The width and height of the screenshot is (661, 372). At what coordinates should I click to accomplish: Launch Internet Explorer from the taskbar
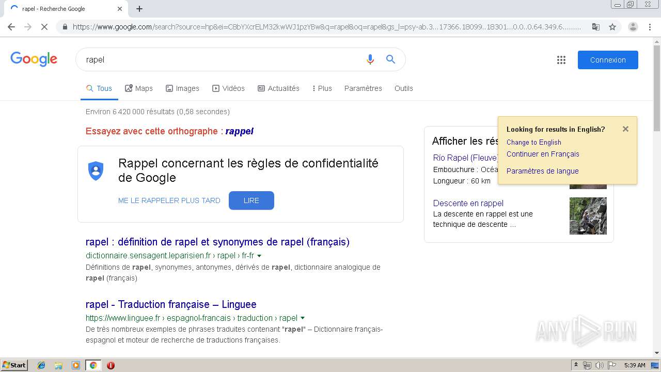pos(41,365)
